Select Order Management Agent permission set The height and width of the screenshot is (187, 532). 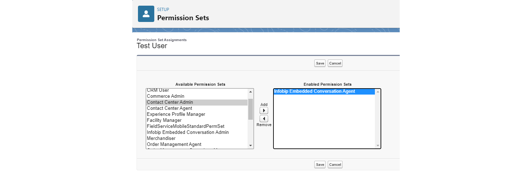click(197, 144)
